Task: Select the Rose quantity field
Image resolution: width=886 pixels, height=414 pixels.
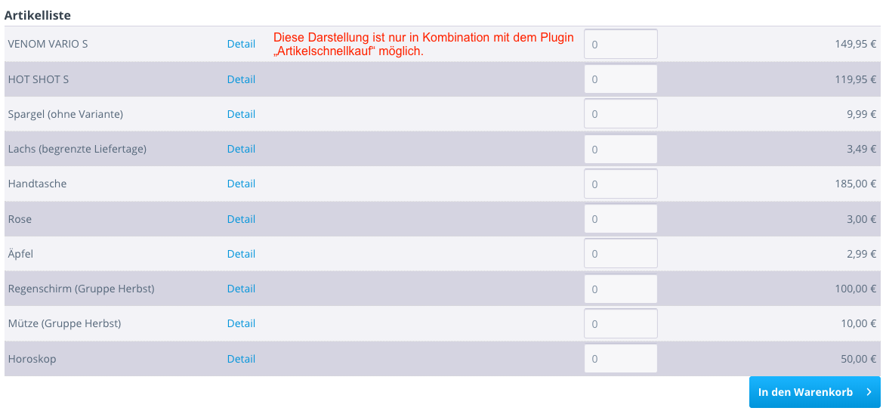Action: pyautogui.click(x=621, y=218)
